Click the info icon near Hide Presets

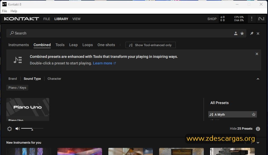point(258,129)
